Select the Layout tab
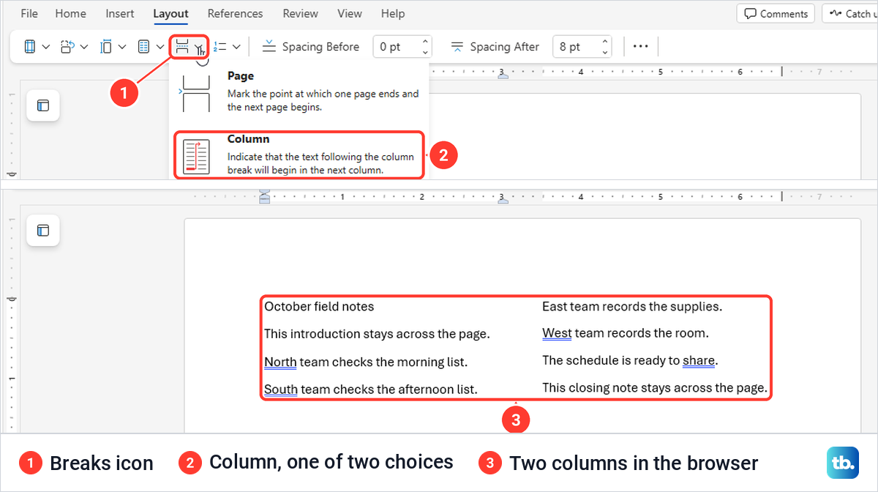The image size is (878, 492). pyautogui.click(x=170, y=13)
